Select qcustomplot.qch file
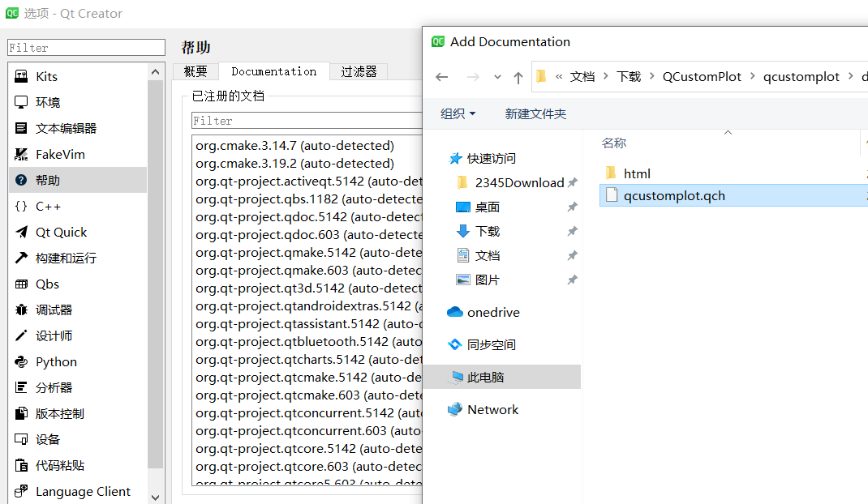 (x=733, y=195)
